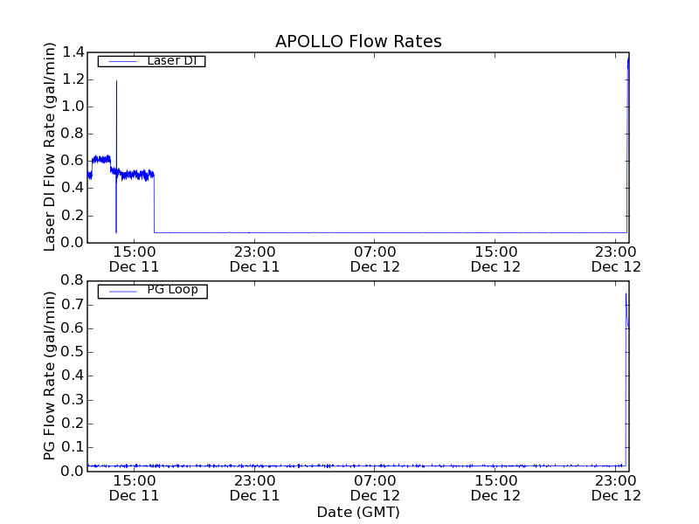
Task: Select the "PG Loop" legend label
Action: 172,290
